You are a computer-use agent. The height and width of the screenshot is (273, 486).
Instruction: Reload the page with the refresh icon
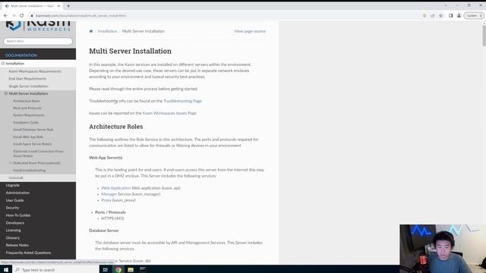point(22,15)
